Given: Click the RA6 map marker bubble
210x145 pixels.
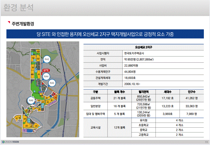Looking at the screenshot, I should pyautogui.click(x=31, y=100).
